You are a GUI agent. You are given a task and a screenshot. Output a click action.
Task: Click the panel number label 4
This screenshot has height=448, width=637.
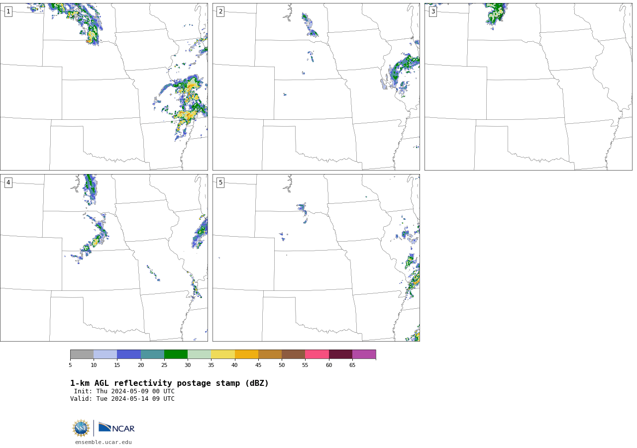point(8,182)
